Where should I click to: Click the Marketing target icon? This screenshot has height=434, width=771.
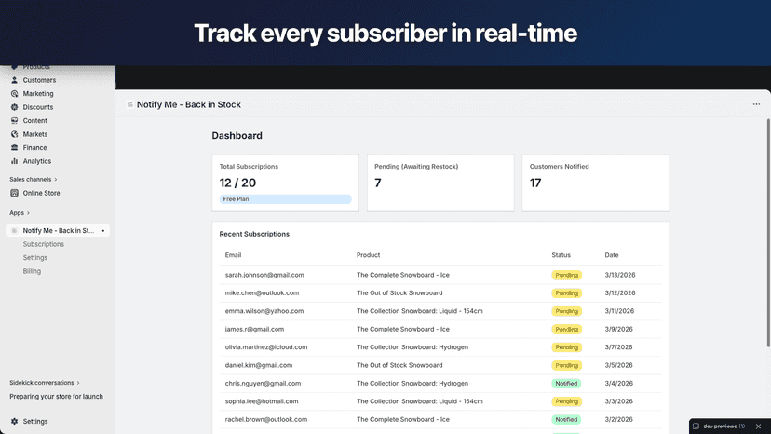point(14,93)
